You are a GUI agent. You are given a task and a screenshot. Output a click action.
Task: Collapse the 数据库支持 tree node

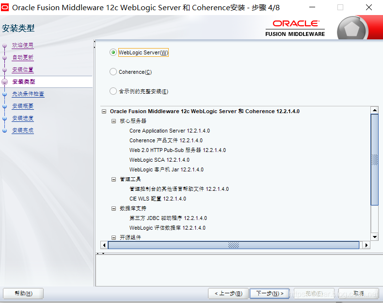tap(113, 208)
